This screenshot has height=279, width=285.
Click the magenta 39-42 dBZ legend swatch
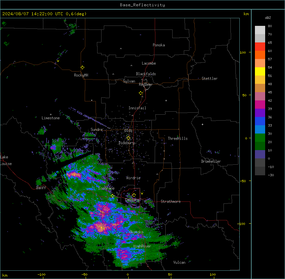tap(260, 104)
